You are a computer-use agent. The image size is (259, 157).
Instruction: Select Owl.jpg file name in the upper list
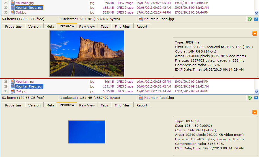click(x=21, y=12)
